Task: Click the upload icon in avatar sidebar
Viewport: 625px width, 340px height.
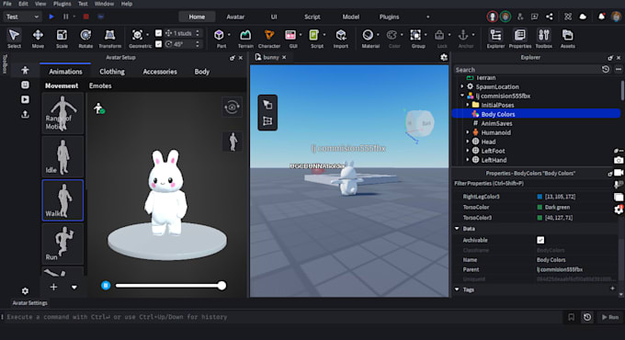Action: pos(25,114)
